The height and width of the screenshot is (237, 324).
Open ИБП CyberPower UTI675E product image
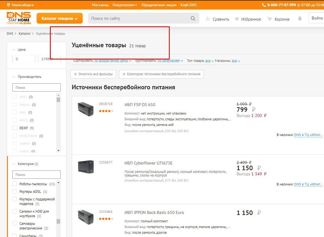click(86, 167)
